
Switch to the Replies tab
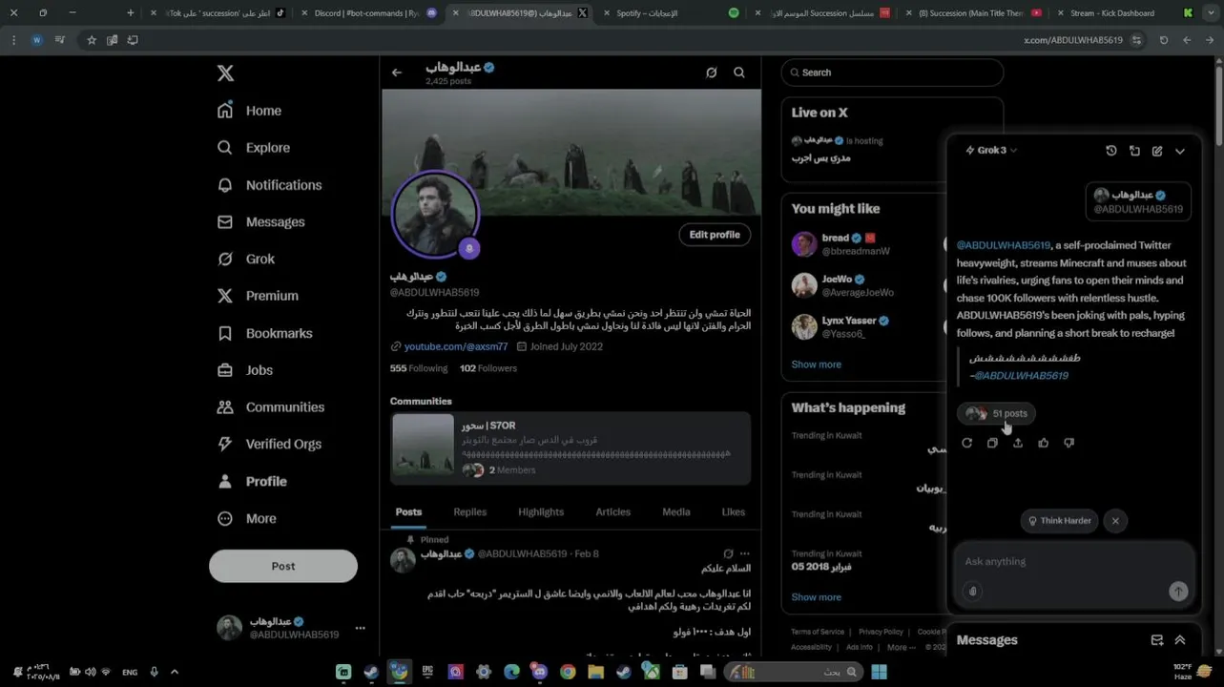tap(469, 512)
